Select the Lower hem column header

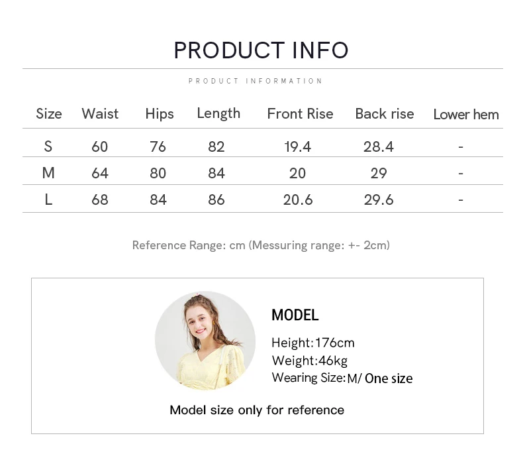tap(466, 115)
